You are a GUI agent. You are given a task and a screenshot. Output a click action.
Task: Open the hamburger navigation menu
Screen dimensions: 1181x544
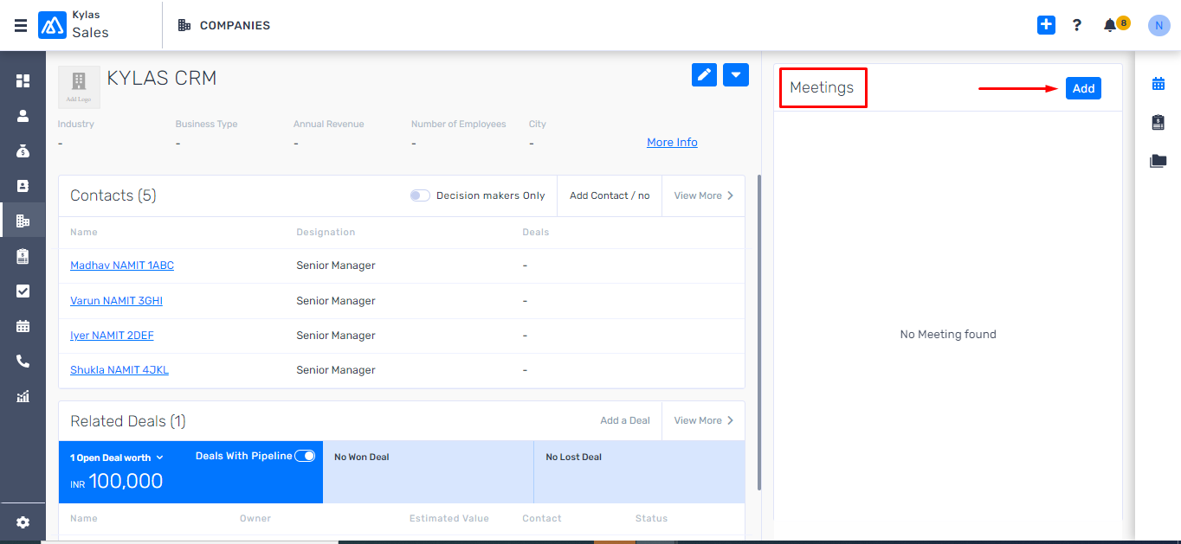click(x=21, y=25)
